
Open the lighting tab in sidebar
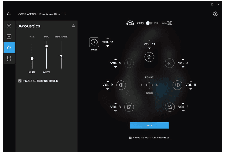[9, 26]
